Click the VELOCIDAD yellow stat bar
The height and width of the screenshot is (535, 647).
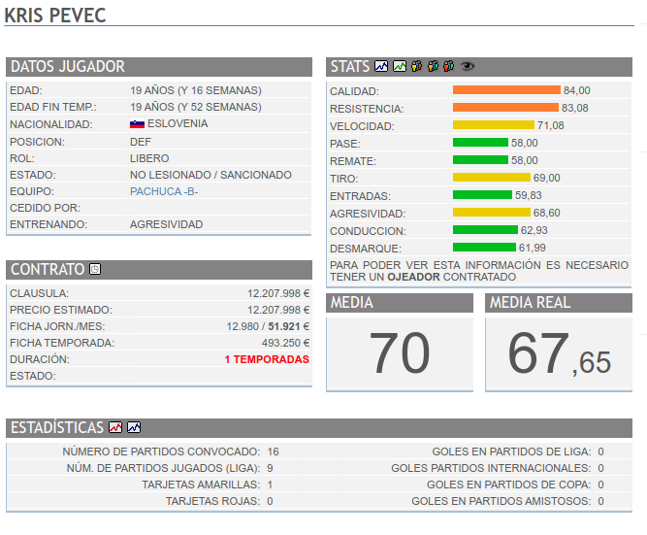493,125
